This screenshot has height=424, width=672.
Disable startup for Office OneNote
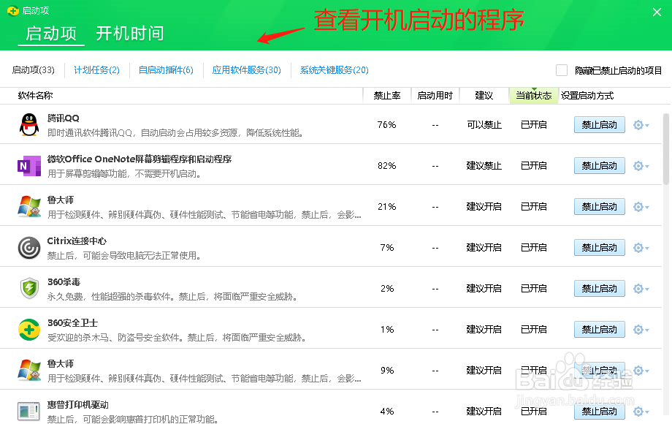(599, 166)
